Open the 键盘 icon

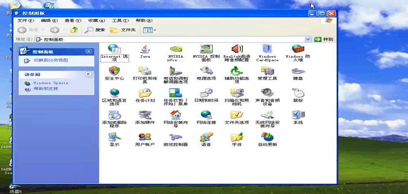point(298,71)
